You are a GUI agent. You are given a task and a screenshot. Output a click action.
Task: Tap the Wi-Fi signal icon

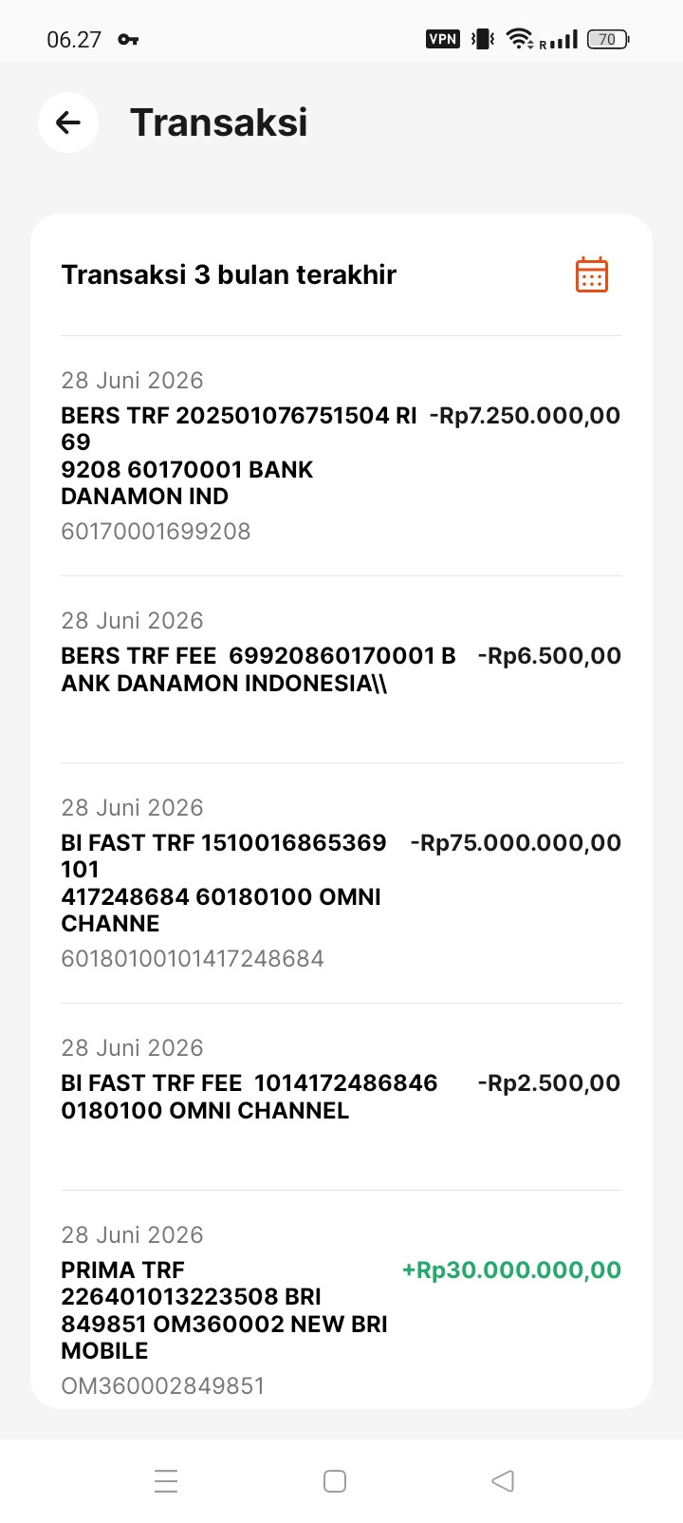(x=520, y=39)
